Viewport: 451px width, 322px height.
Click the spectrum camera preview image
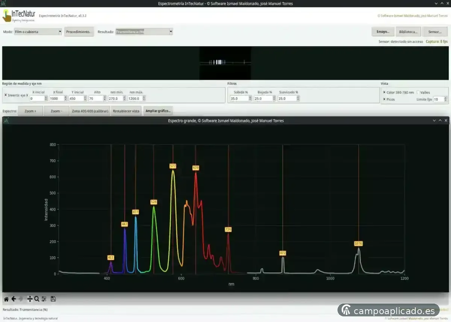(x=225, y=63)
